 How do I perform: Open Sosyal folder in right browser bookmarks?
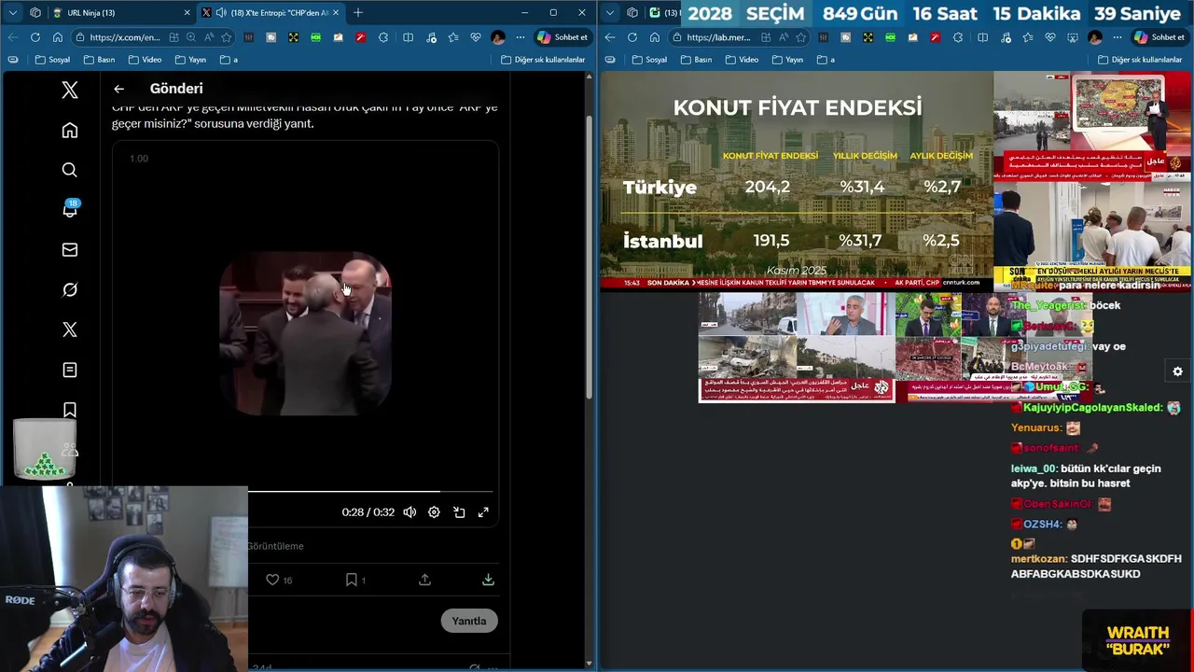(x=649, y=60)
